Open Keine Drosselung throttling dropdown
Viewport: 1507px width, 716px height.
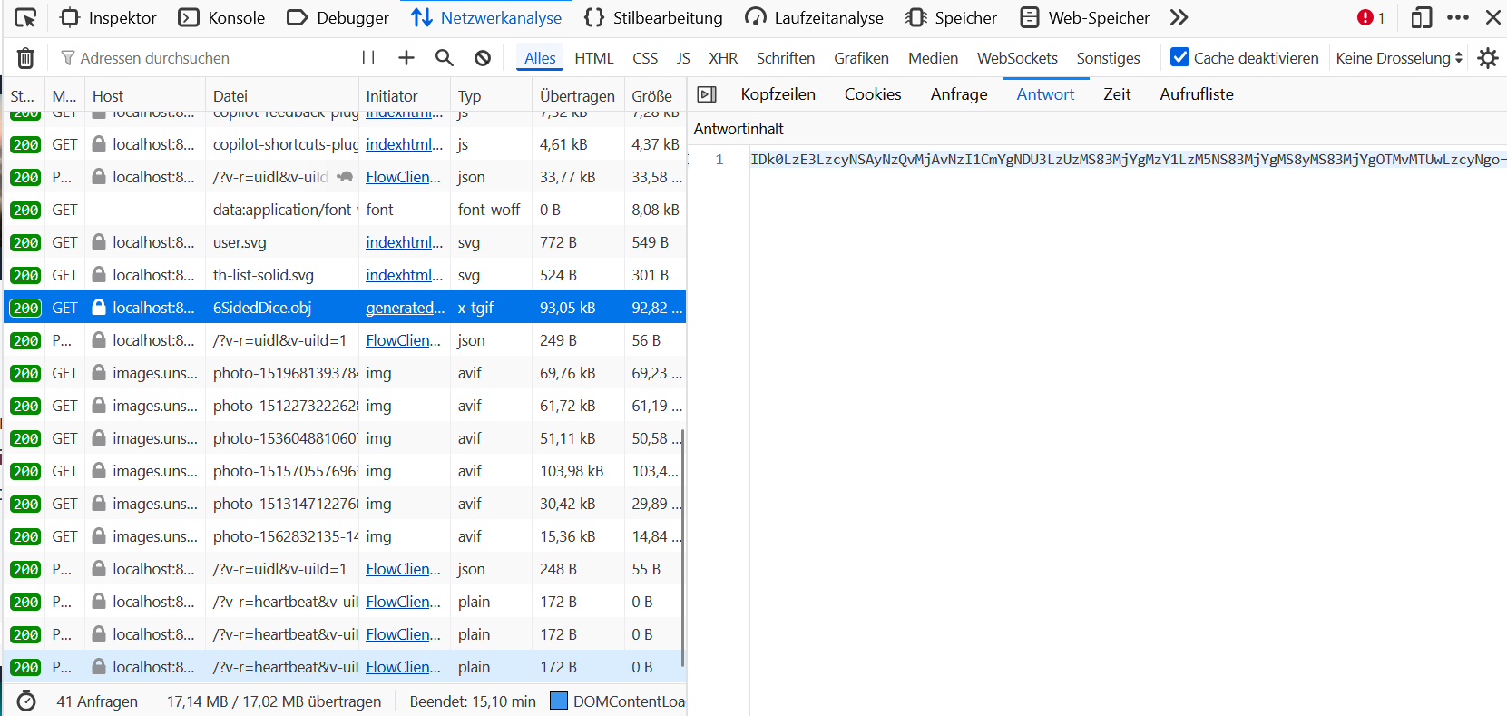point(1398,58)
